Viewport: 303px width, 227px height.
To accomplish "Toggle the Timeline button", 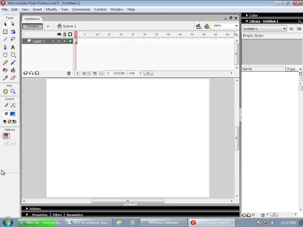I will pos(33,26).
